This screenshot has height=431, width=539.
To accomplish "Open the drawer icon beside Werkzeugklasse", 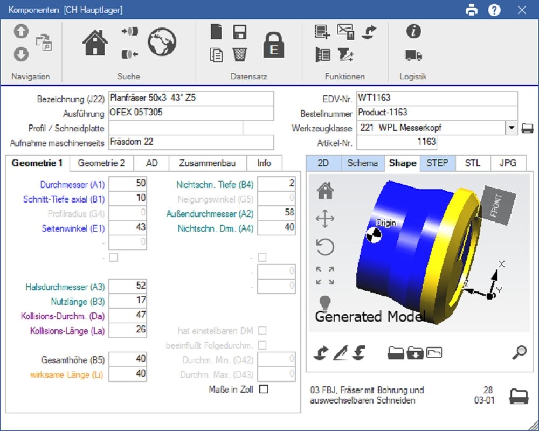I will (527, 128).
